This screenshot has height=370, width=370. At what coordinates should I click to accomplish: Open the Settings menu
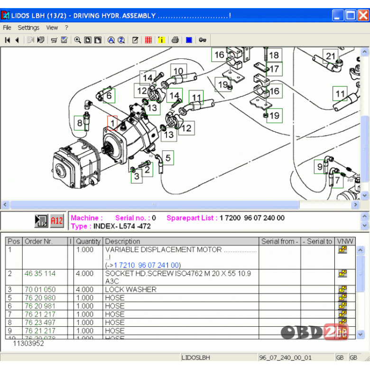pos(28,28)
